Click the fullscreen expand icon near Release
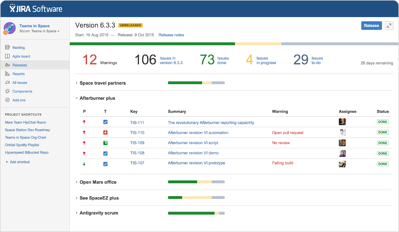This screenshot has height=232, width=399. point(389,26)
